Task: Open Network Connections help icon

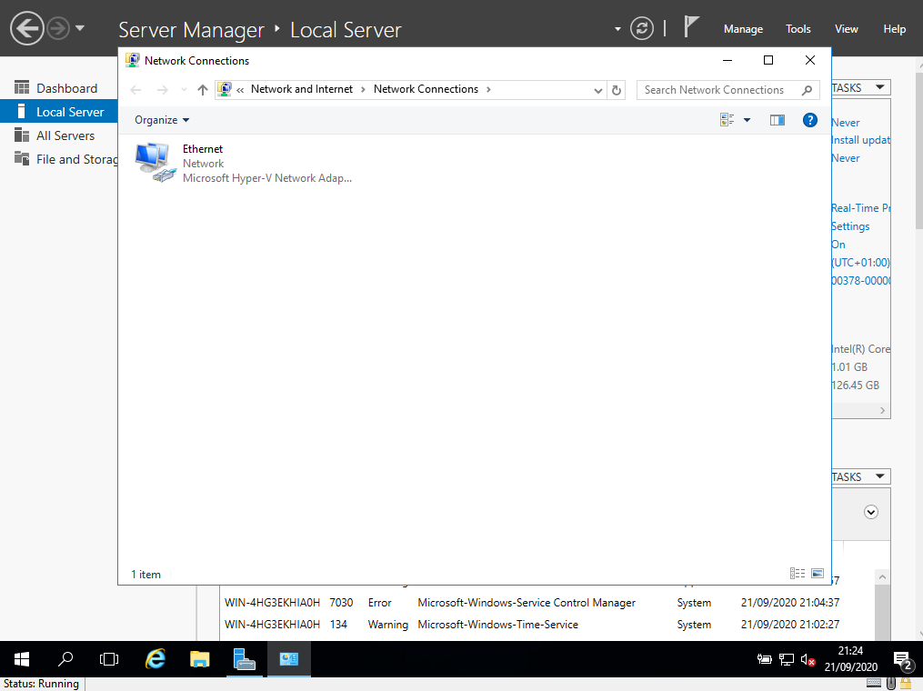Action: pos(810,120)
